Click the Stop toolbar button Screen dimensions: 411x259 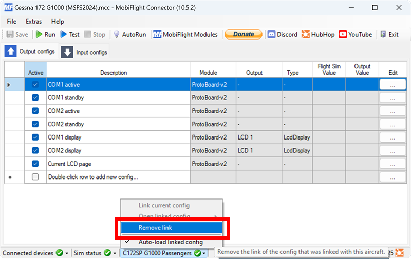click(x=95, y=34)
